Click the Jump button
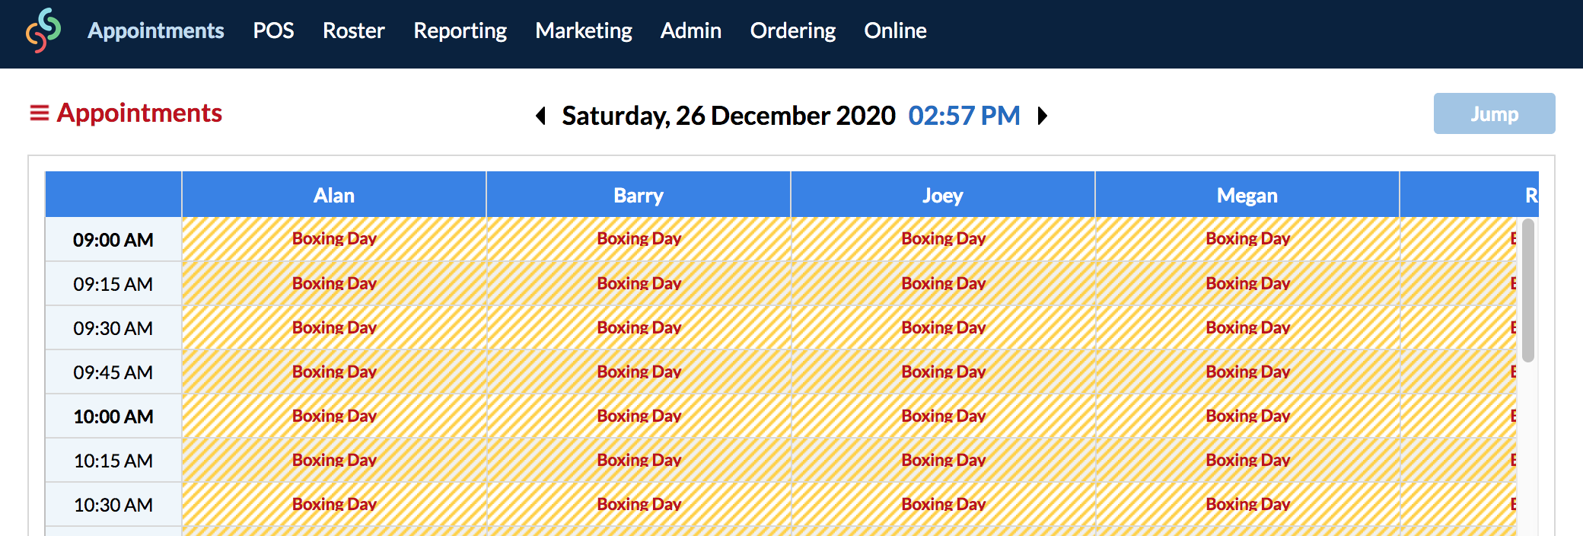1583x536 pixels. click(x=1494, y=113)
